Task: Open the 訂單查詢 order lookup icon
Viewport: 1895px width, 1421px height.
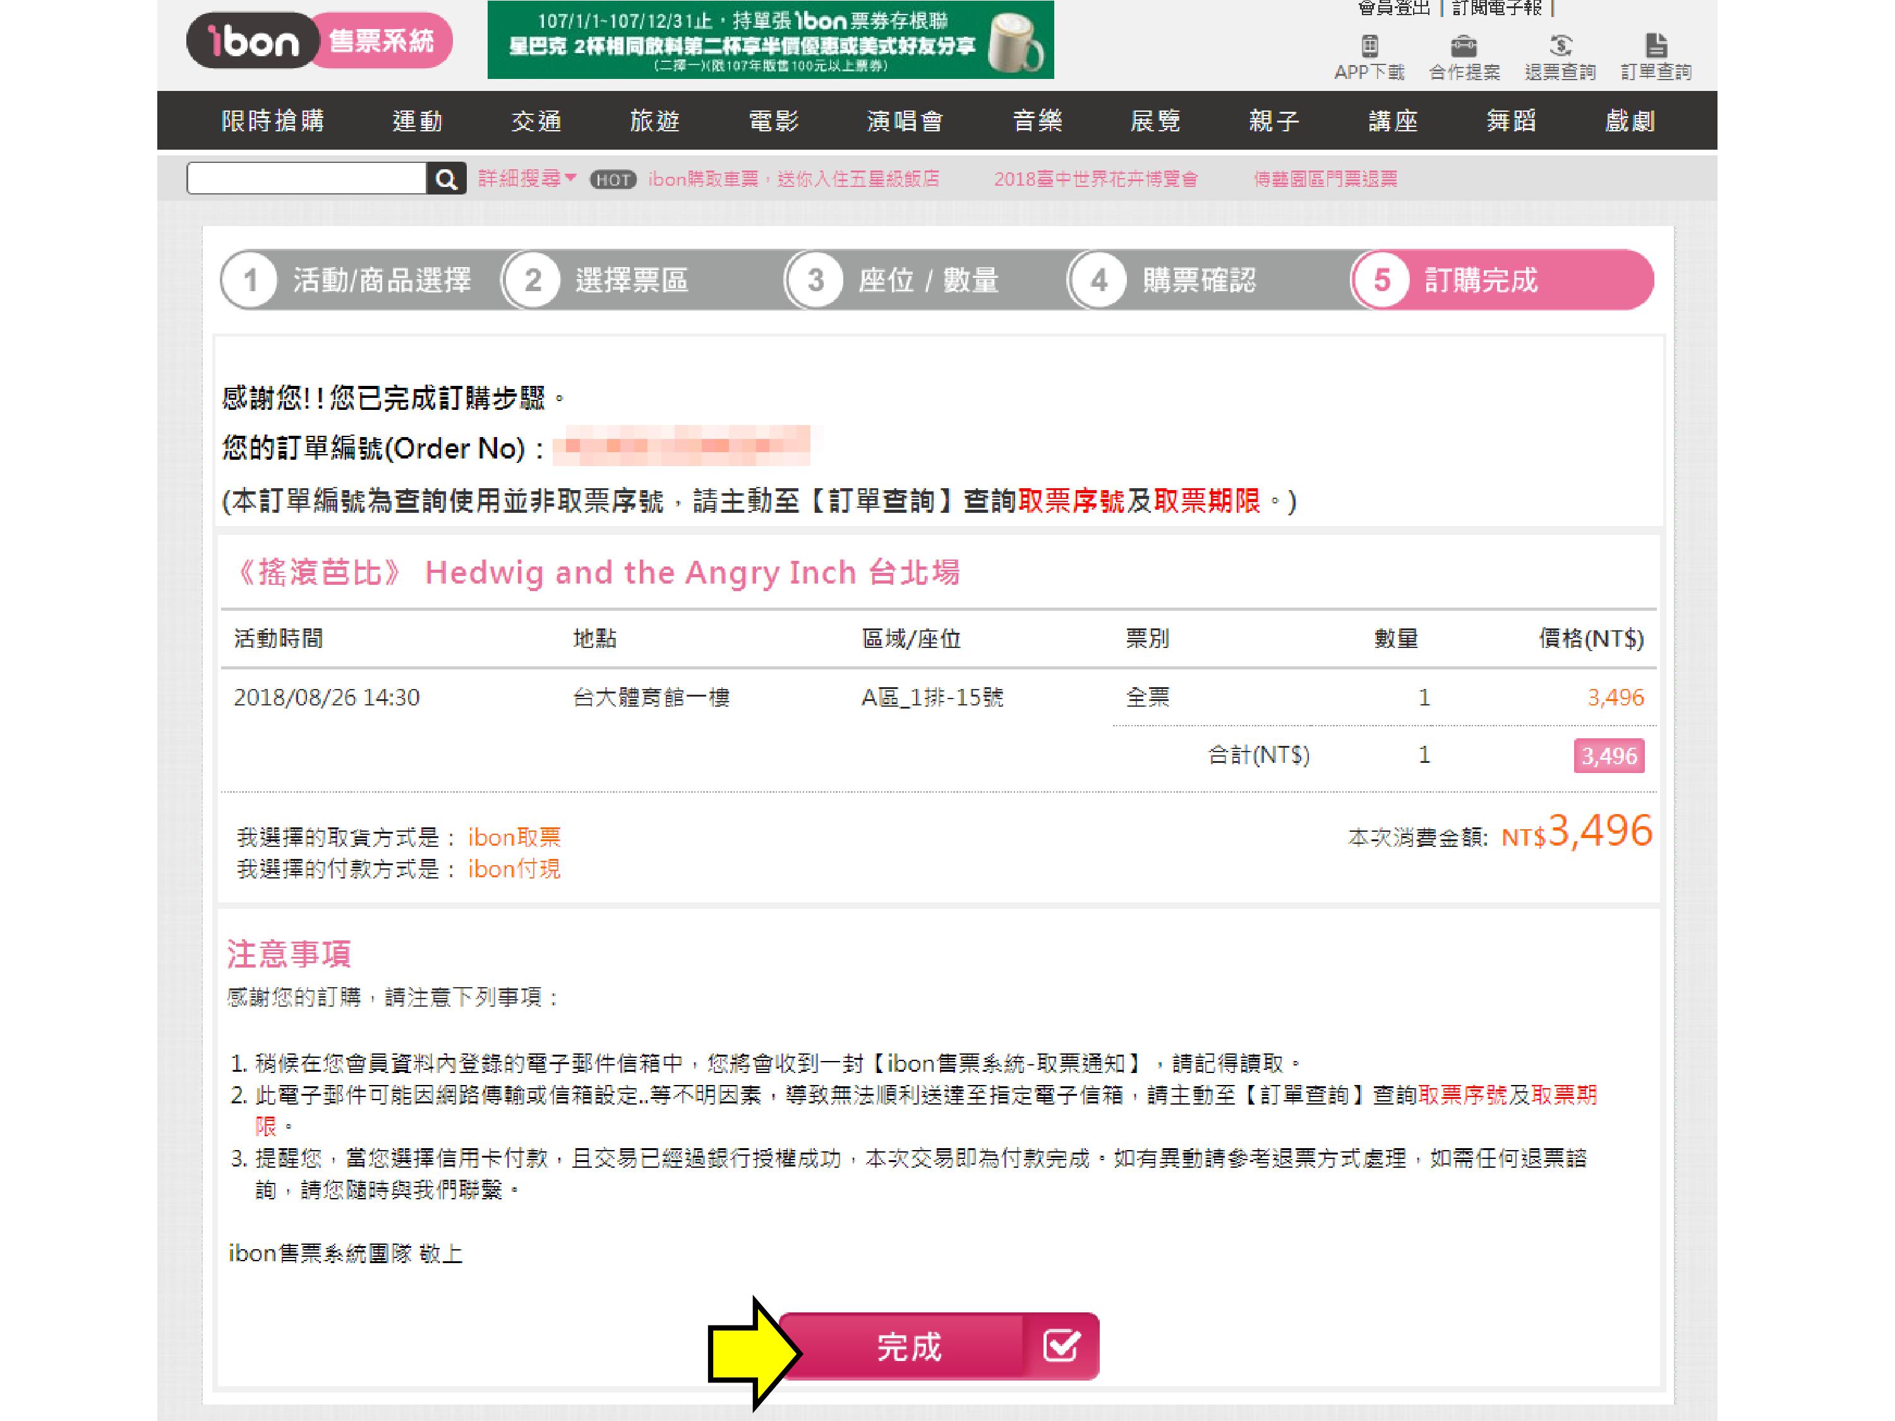Action: click(1655, 45)
